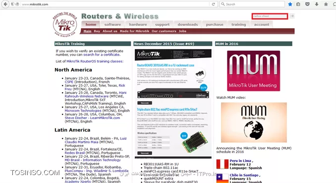The height and width of the screenshot is (183, 336).
Task: Click the radius client site search field
Action: pos(270,16)
